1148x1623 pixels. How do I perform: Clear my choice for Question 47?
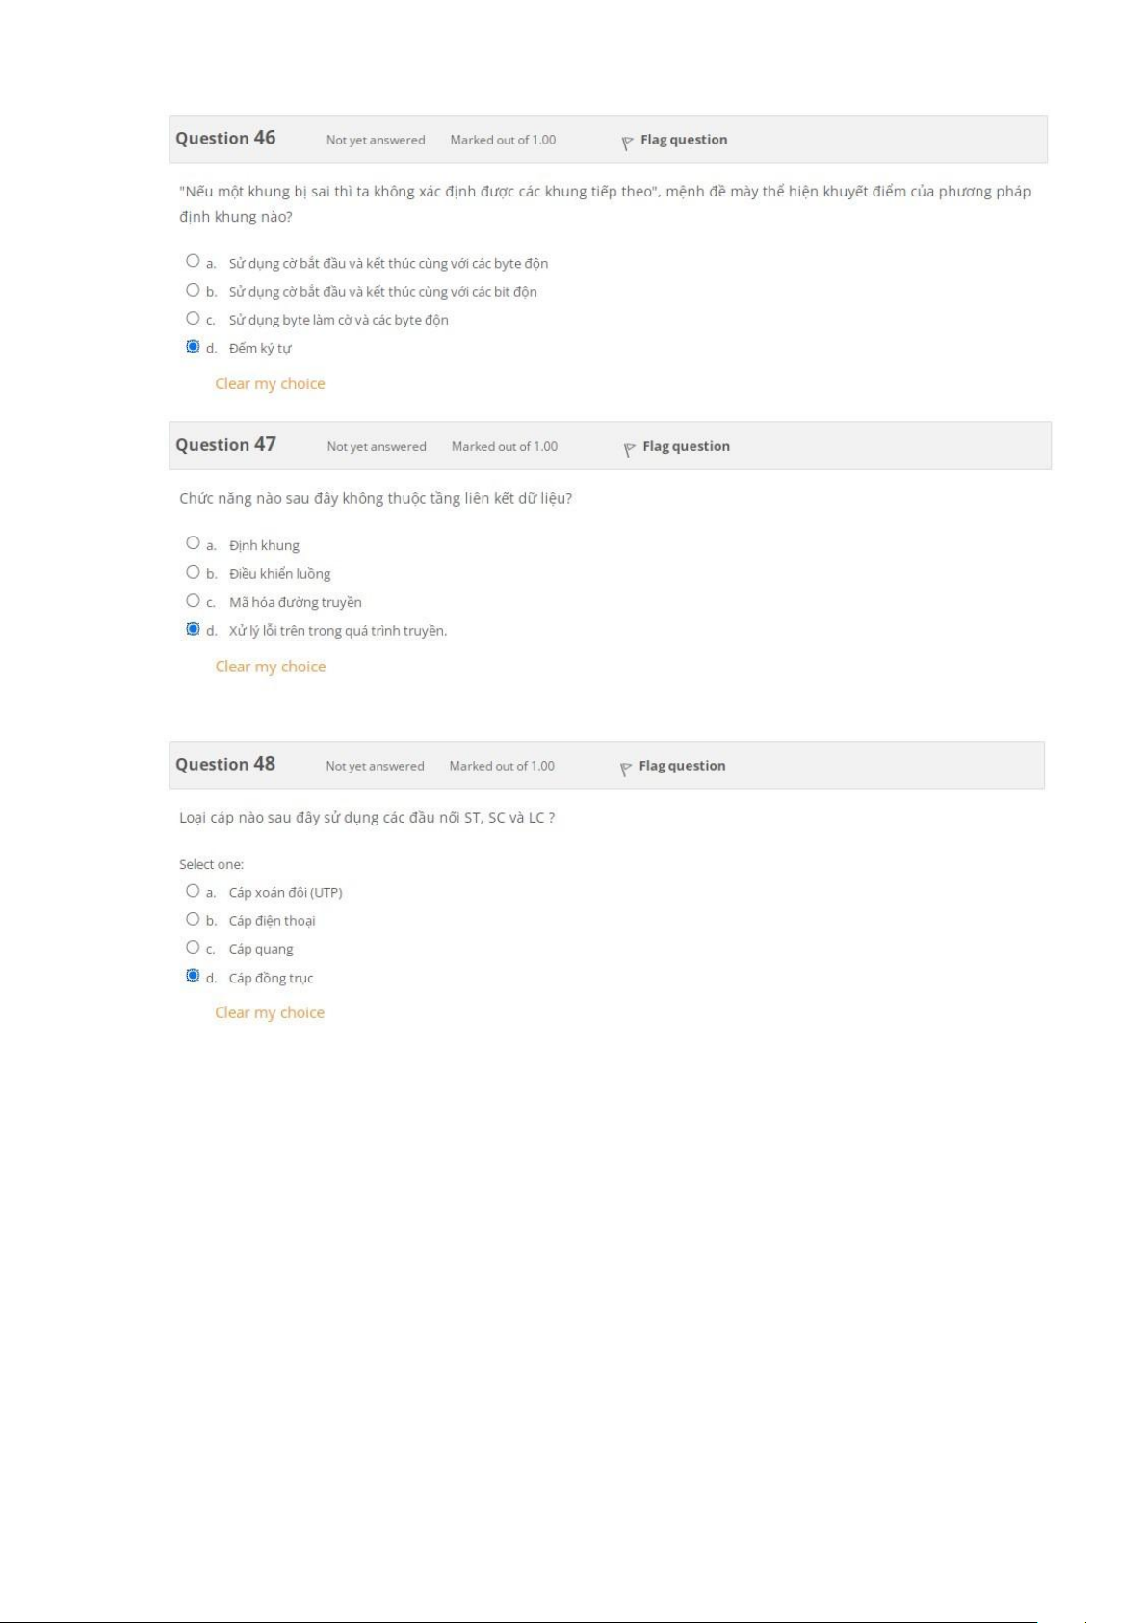coord(271,667)
